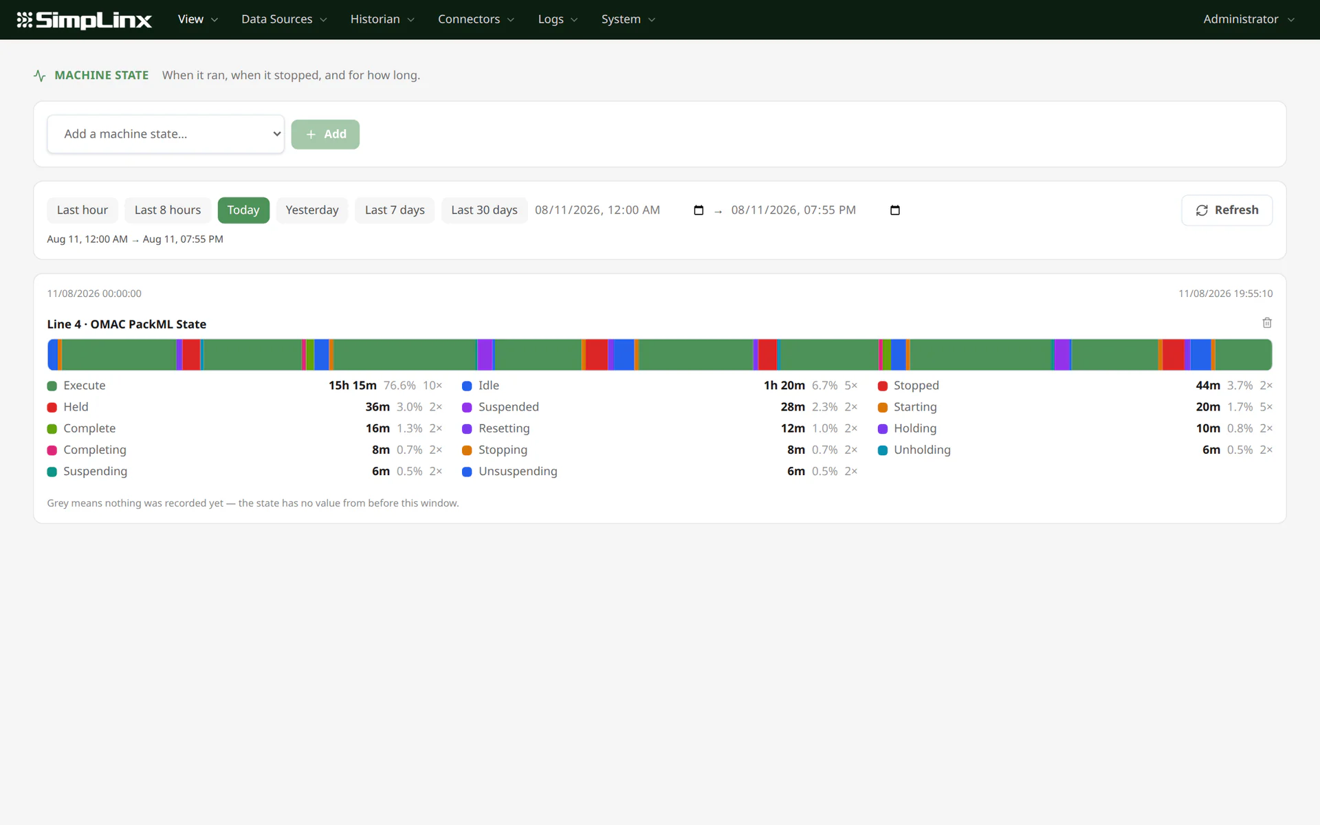Click the Holding purple legend swatch
This screenshot has height=825, width=1320.
pos(883,429)
